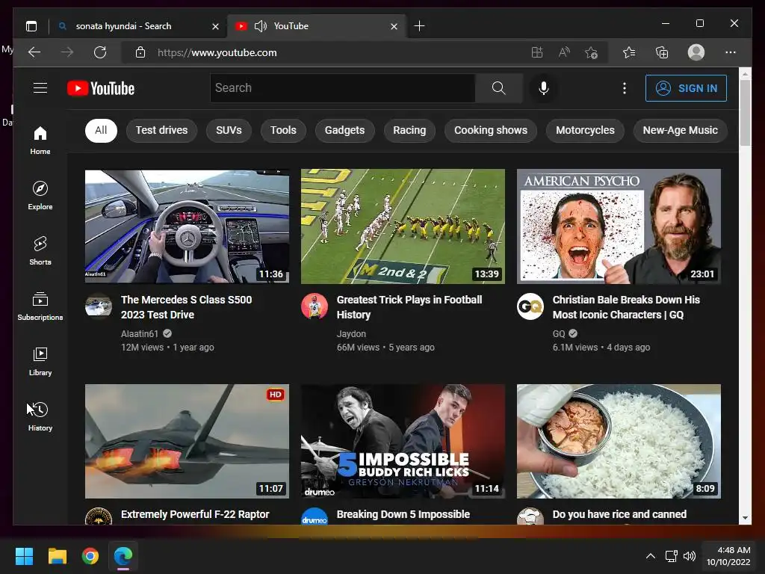Select the Racing filter chip
This screenshot has height=574, width=765.
coord(409,130)
